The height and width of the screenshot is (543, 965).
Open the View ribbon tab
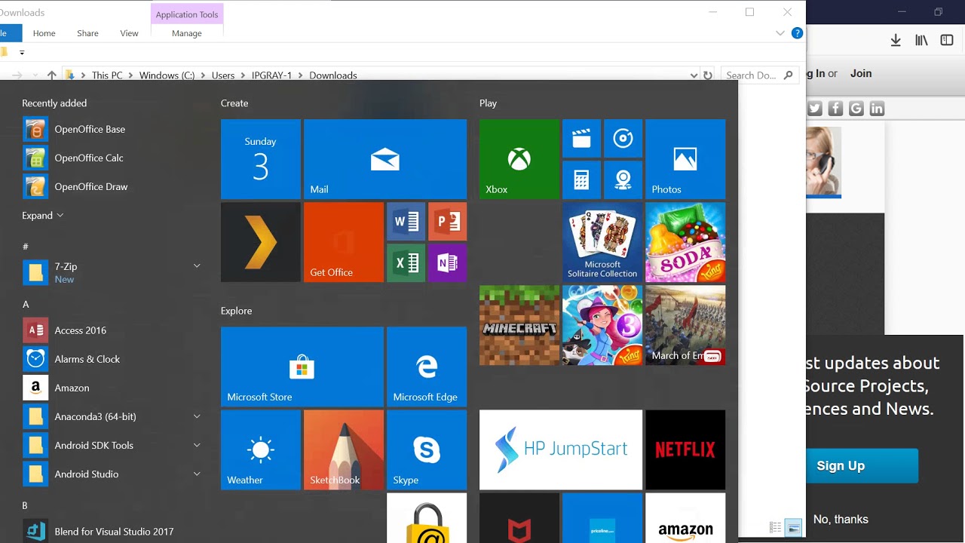pyautogui.click(x=129, y=33)
